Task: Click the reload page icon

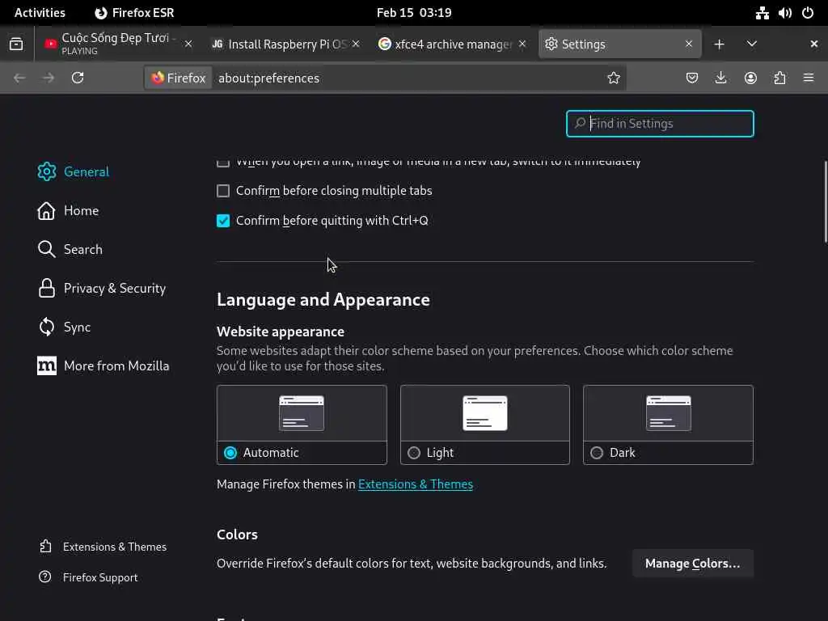Action: 78,78
